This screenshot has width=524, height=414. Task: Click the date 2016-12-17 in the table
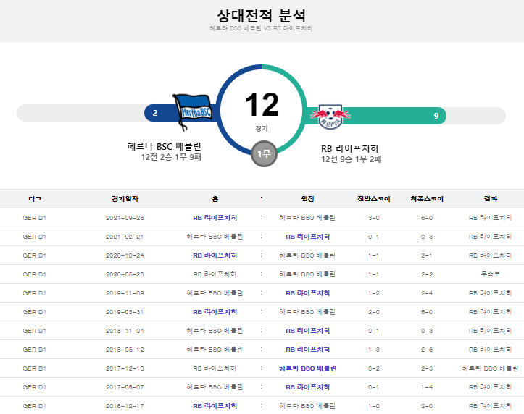[x=125, y=406]
